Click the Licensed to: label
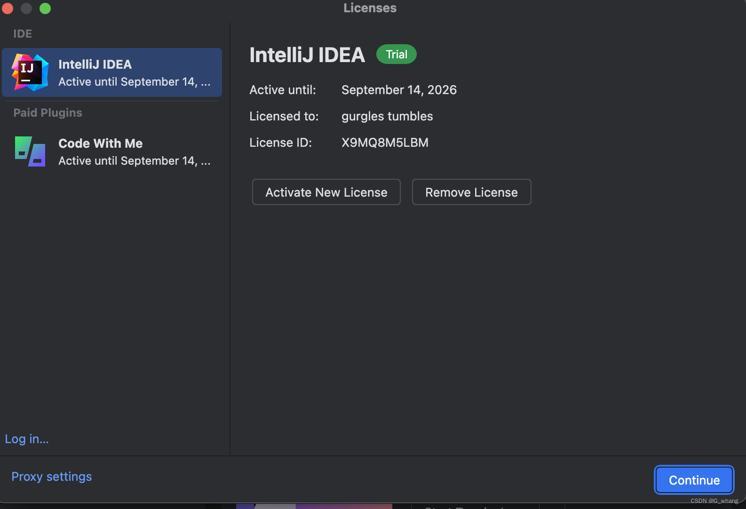This screenshot has height=509, width=746. click(x=284, y=116)
